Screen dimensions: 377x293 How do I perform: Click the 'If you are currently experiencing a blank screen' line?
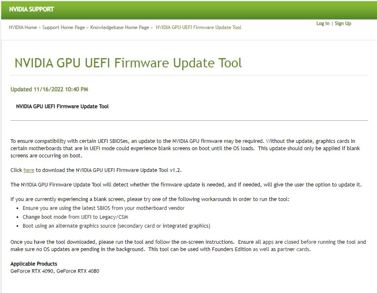(x=150, y=199)
